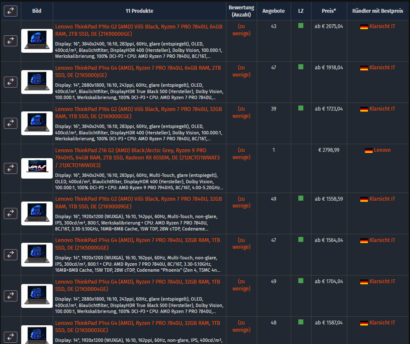Viewport: 410px width, 344px height.
Task: Click availability indicator for €1704,04 offer
Action: (x=301, y=281)
